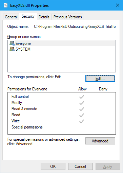The width and height of the screenshot is (123, 173).
Task: Close the EasyXLS.dll Properties dialog
Action: click(x=118, y=5)
